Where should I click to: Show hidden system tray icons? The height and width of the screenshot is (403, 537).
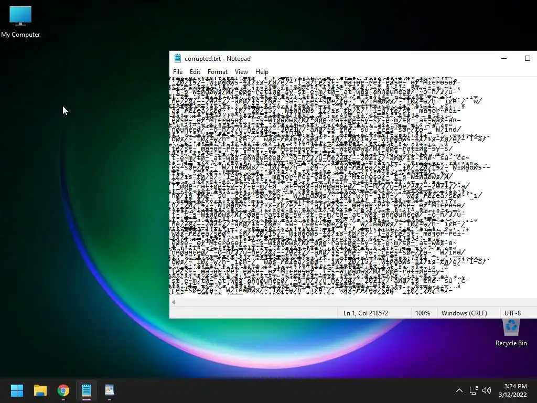[x=459, y=390]
